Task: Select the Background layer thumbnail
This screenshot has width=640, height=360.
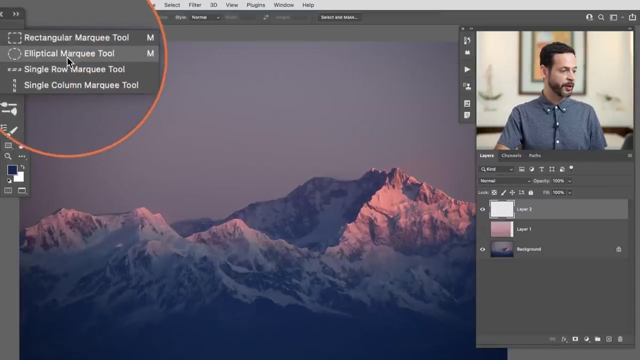Action: pos(502,249)
